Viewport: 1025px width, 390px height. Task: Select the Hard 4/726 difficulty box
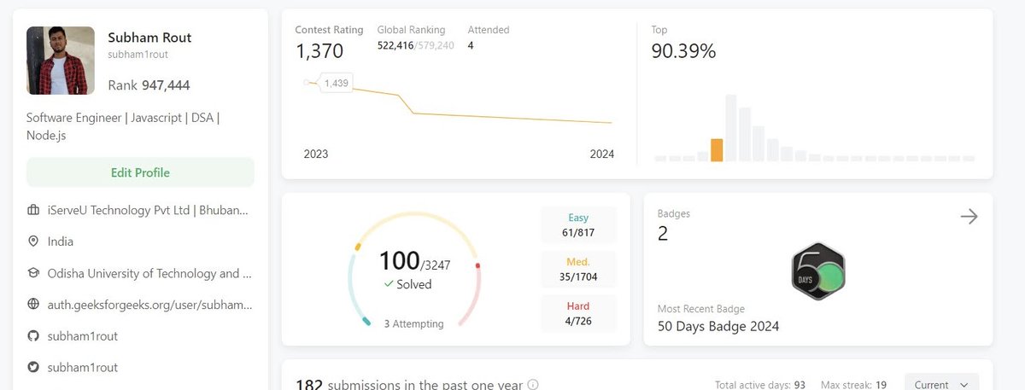coord(578,313)
